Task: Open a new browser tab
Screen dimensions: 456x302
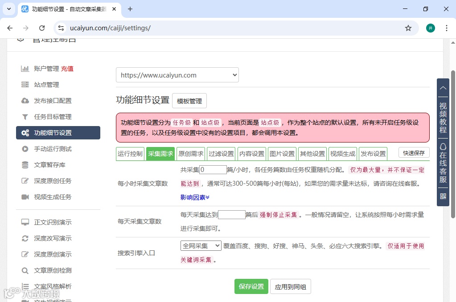Action: pyautogui.click(x=130, y=9)
